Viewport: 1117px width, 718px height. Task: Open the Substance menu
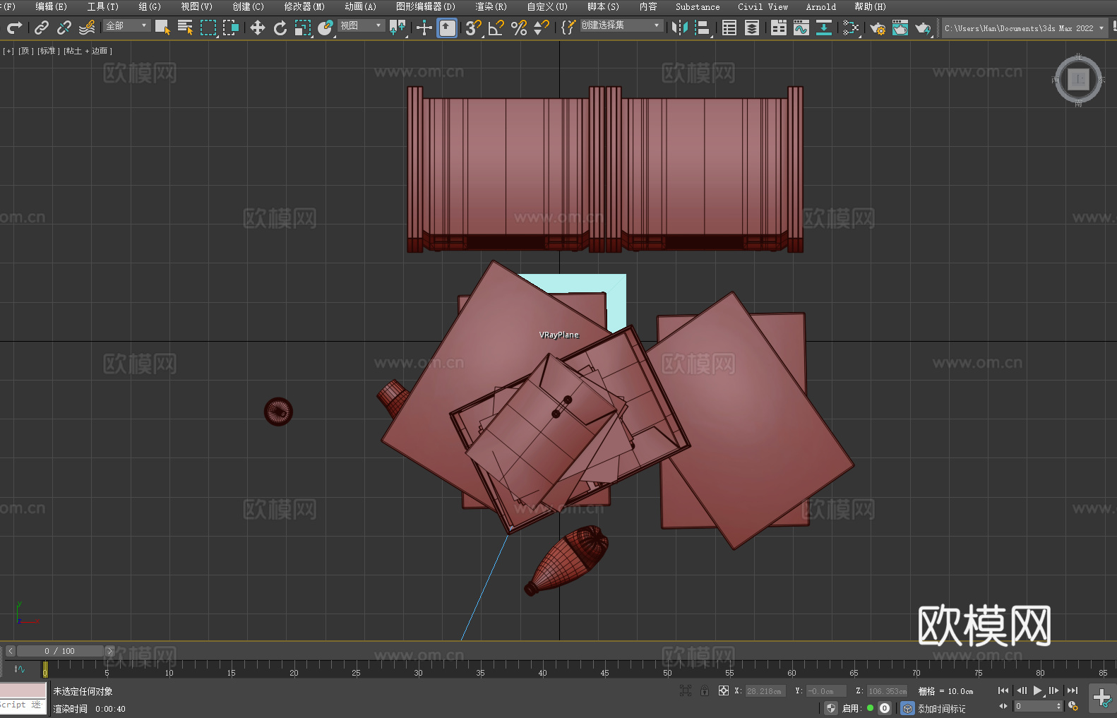tap(698, 6)
